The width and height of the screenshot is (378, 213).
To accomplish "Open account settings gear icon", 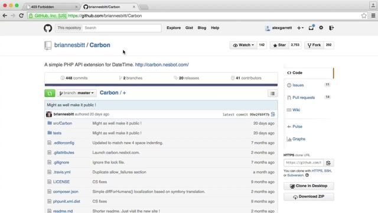I will pos(321,28).
